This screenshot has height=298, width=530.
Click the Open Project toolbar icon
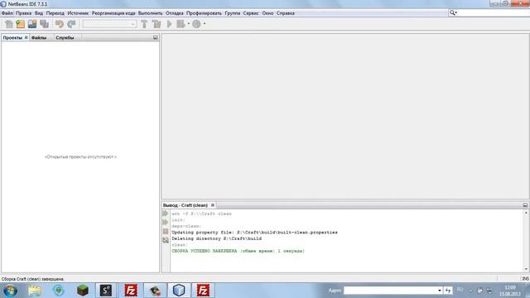click(32, 24)
